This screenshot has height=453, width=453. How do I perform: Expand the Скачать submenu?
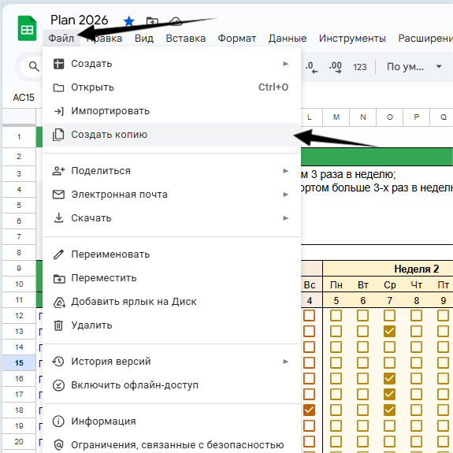[x=172, y=218]
